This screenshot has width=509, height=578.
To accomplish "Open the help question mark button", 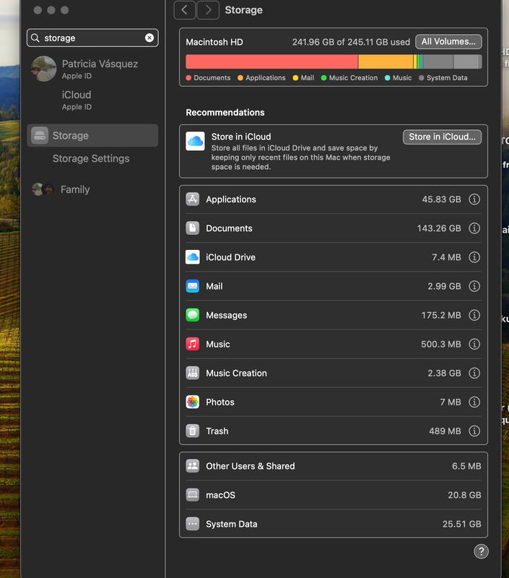I will pos(481,551).
